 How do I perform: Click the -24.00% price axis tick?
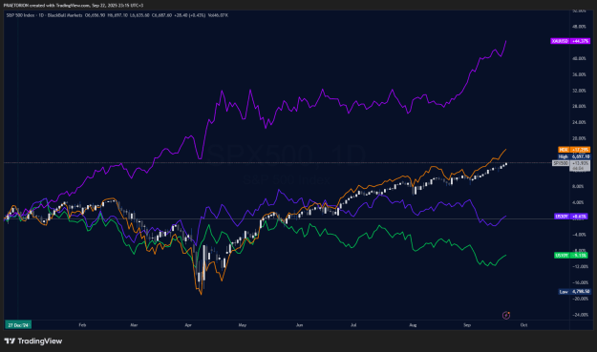point(579,315)
